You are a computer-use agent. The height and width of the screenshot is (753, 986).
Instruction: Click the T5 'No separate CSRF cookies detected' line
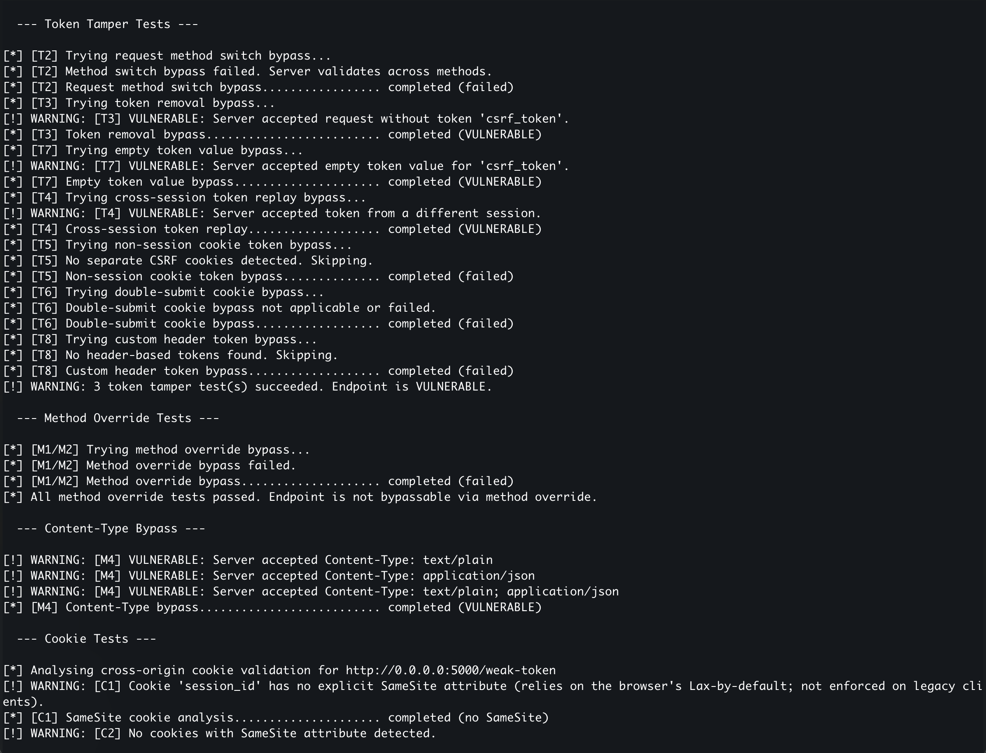(x=188, y=260)
